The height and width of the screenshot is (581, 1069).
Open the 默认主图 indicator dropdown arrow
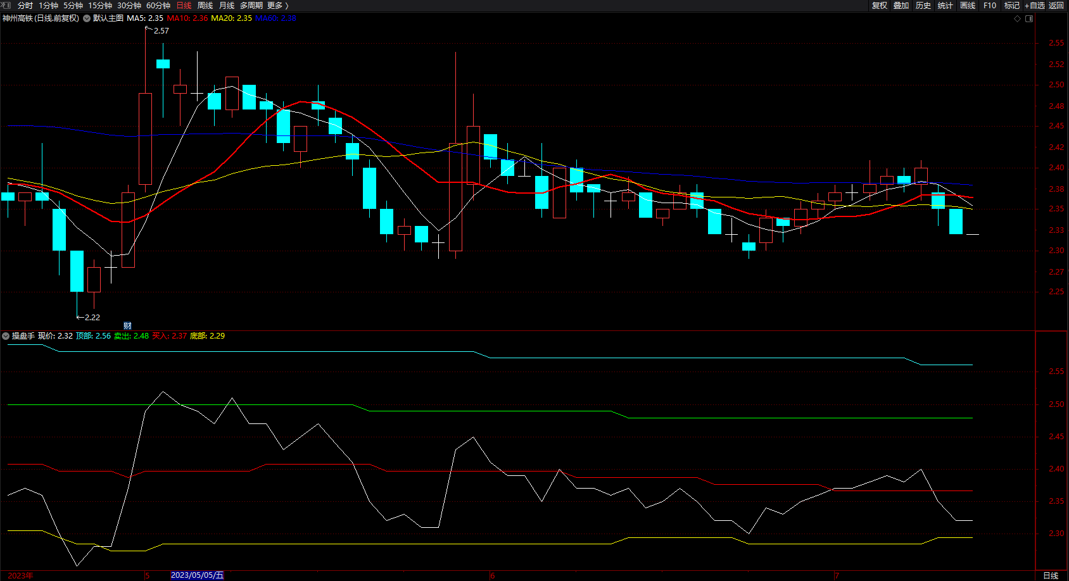[x=87, y=18]
